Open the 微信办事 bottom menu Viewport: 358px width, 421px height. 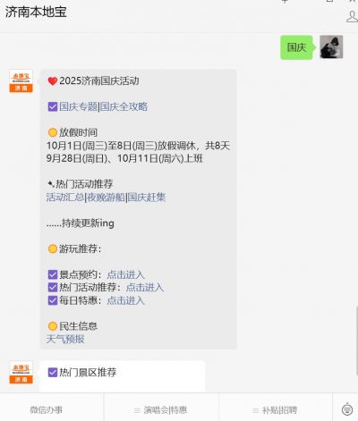47,410
